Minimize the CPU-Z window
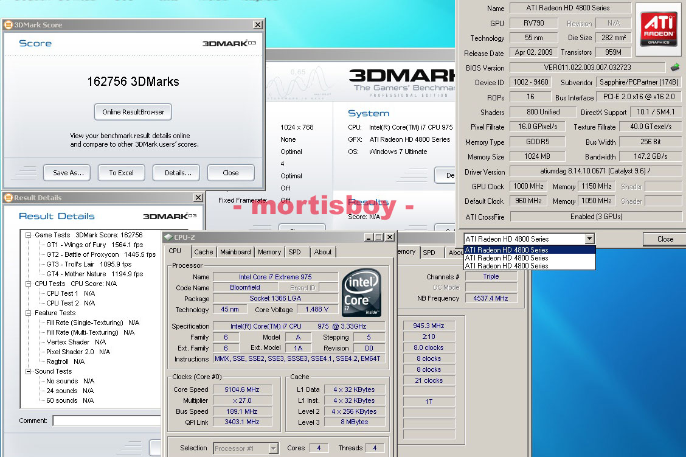The height and width of the screenshot is (457, 686). pyautogui.click(x=369, y=237)
